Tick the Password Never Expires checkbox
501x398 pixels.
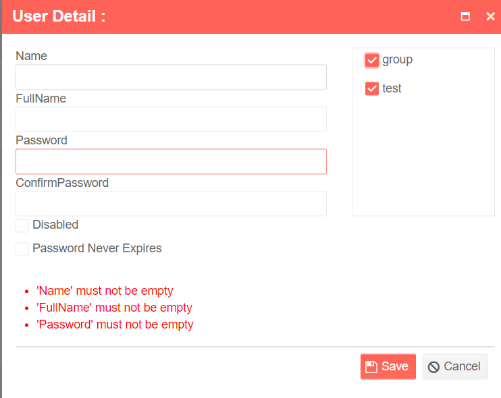tap(22, 249)
